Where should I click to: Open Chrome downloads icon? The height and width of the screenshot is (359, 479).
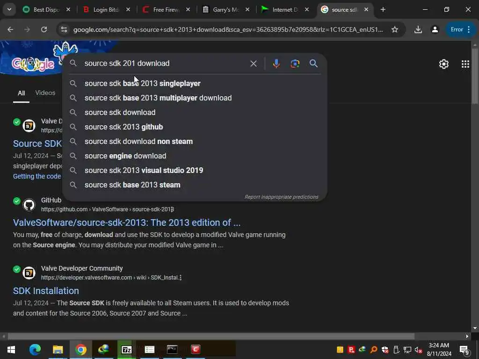coord(418,29)
